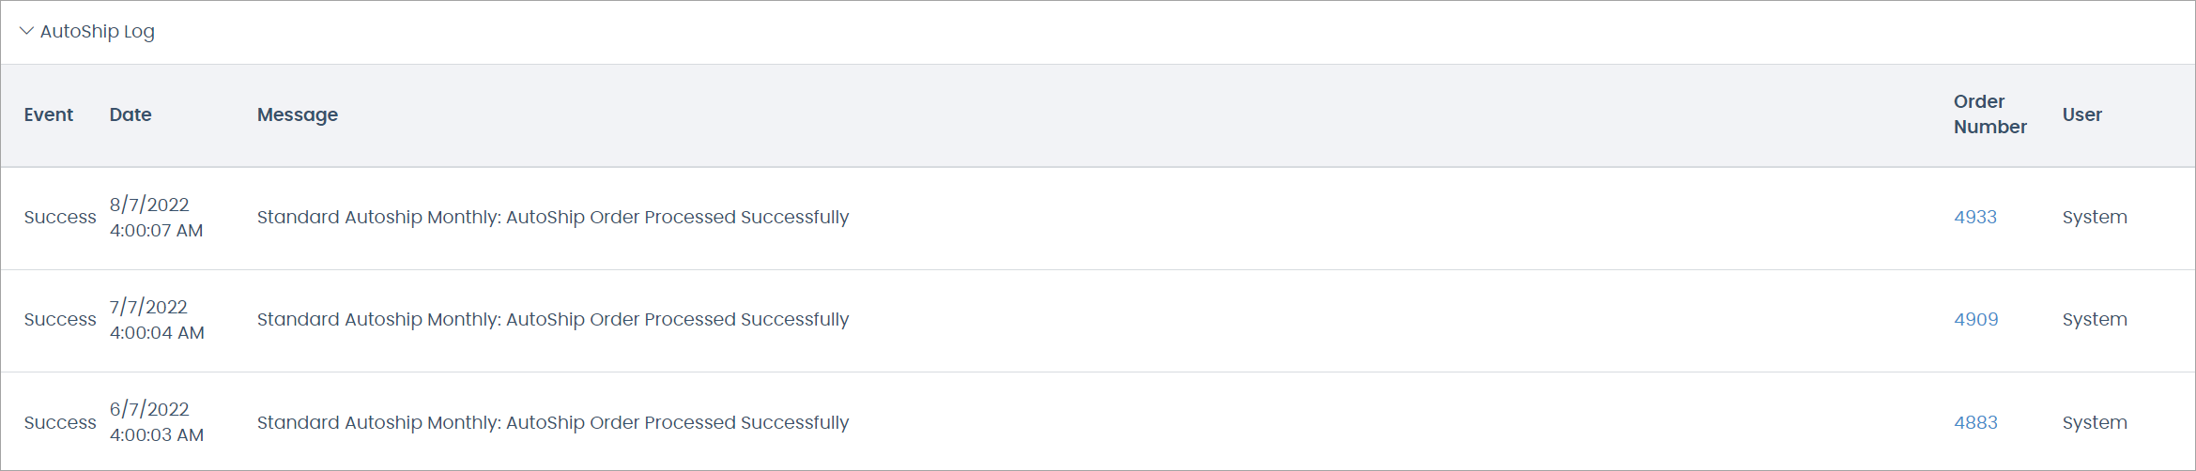
Task: Select the Message column header
Action: 298,114
